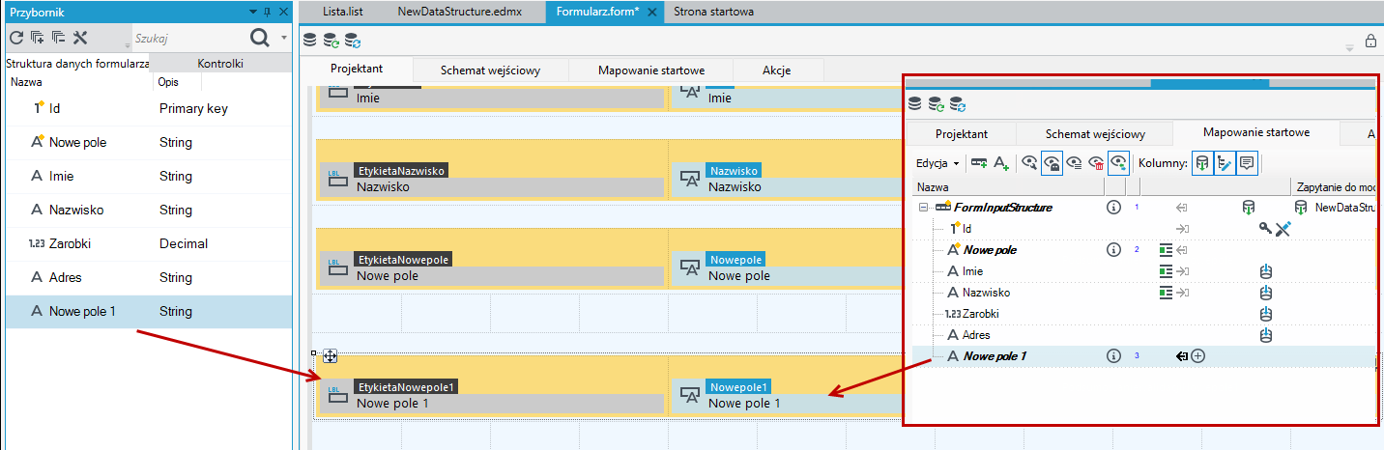The image size is (1384, 450).
Task: Select the Adres field in Przybornik
Action: tap(148, 277)
